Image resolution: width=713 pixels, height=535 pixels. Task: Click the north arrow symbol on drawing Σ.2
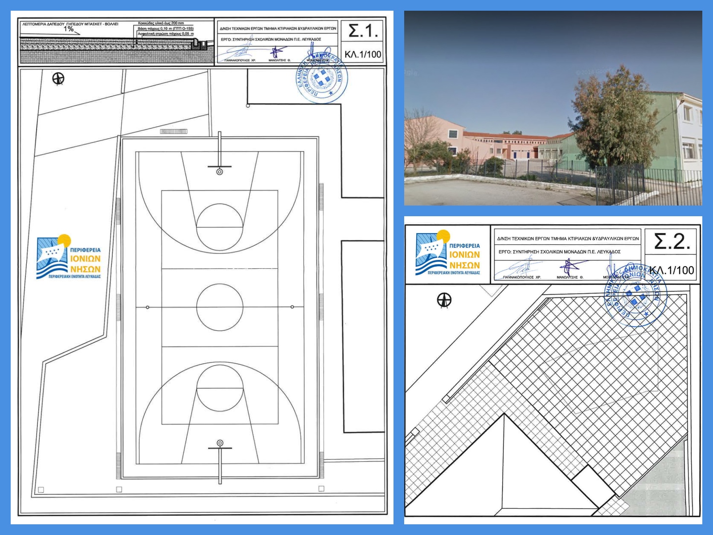pos(444,300)
